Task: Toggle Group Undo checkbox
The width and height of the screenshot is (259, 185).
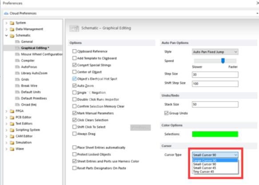Action: 166,113
